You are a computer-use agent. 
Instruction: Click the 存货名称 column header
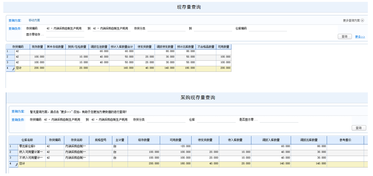pyautogui.click(x=77, y=140)
